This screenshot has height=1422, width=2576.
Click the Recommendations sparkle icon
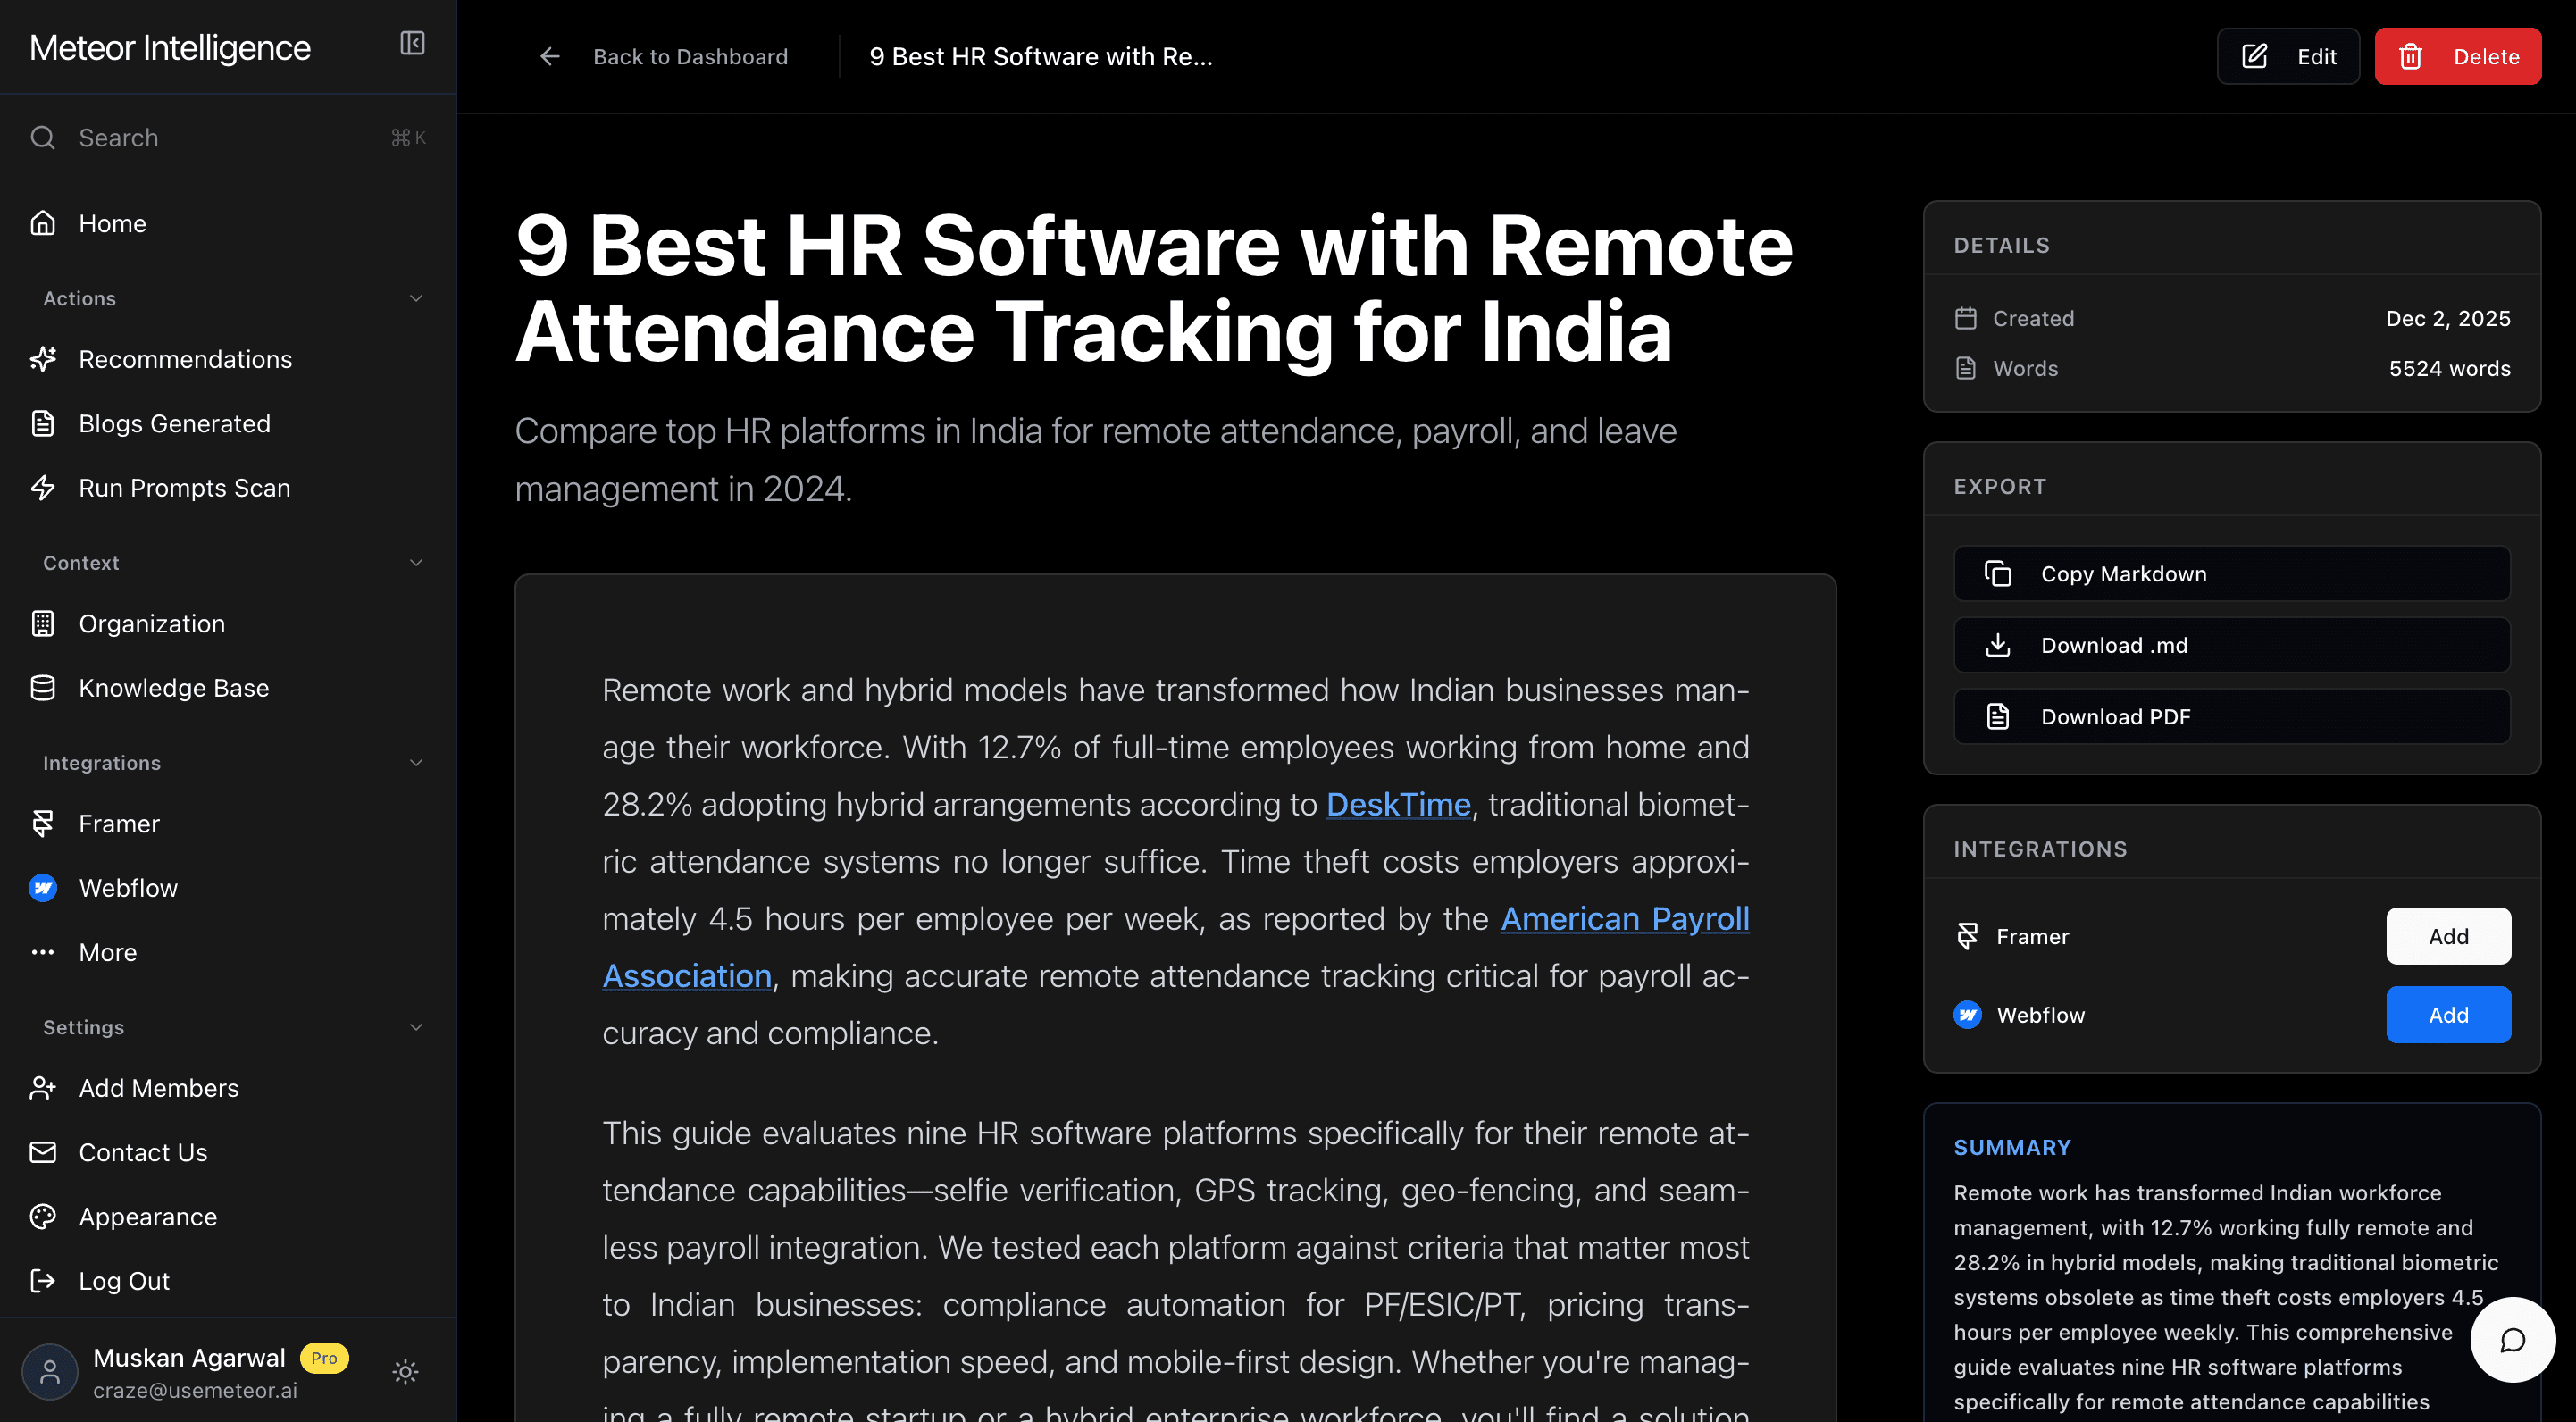[x=43, y=359]
